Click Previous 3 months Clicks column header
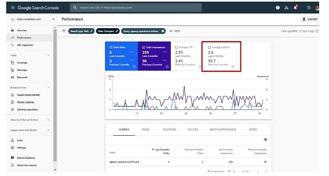The image size is (329, 176). click(194, 151)
